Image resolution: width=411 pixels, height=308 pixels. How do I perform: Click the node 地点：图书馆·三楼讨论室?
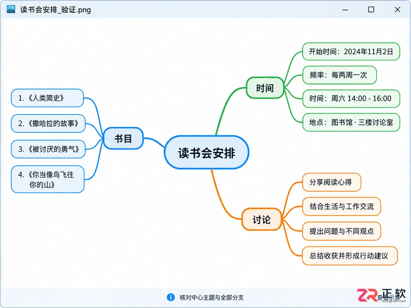[351, 122]
